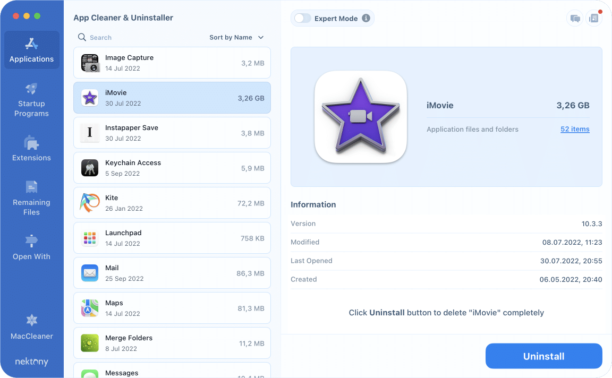Open the Extensions puzzle-piece section
Screen dimensions: 612x378
tap(32, 149)
